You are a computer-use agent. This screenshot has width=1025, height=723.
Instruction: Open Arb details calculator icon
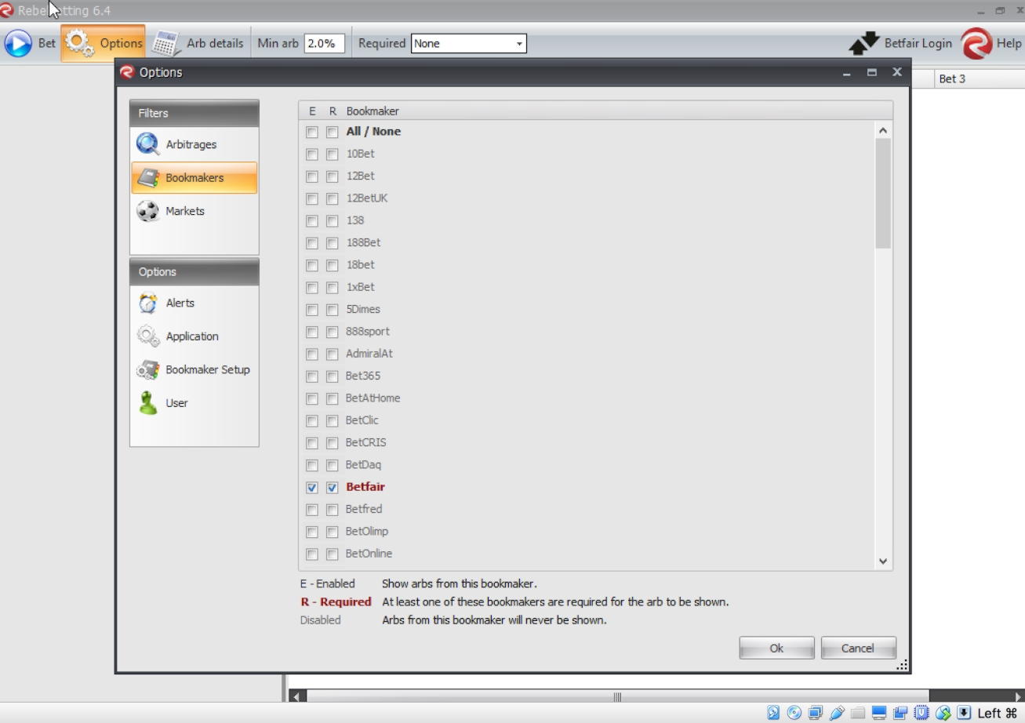pyautogui.click(x=165, y=43)
